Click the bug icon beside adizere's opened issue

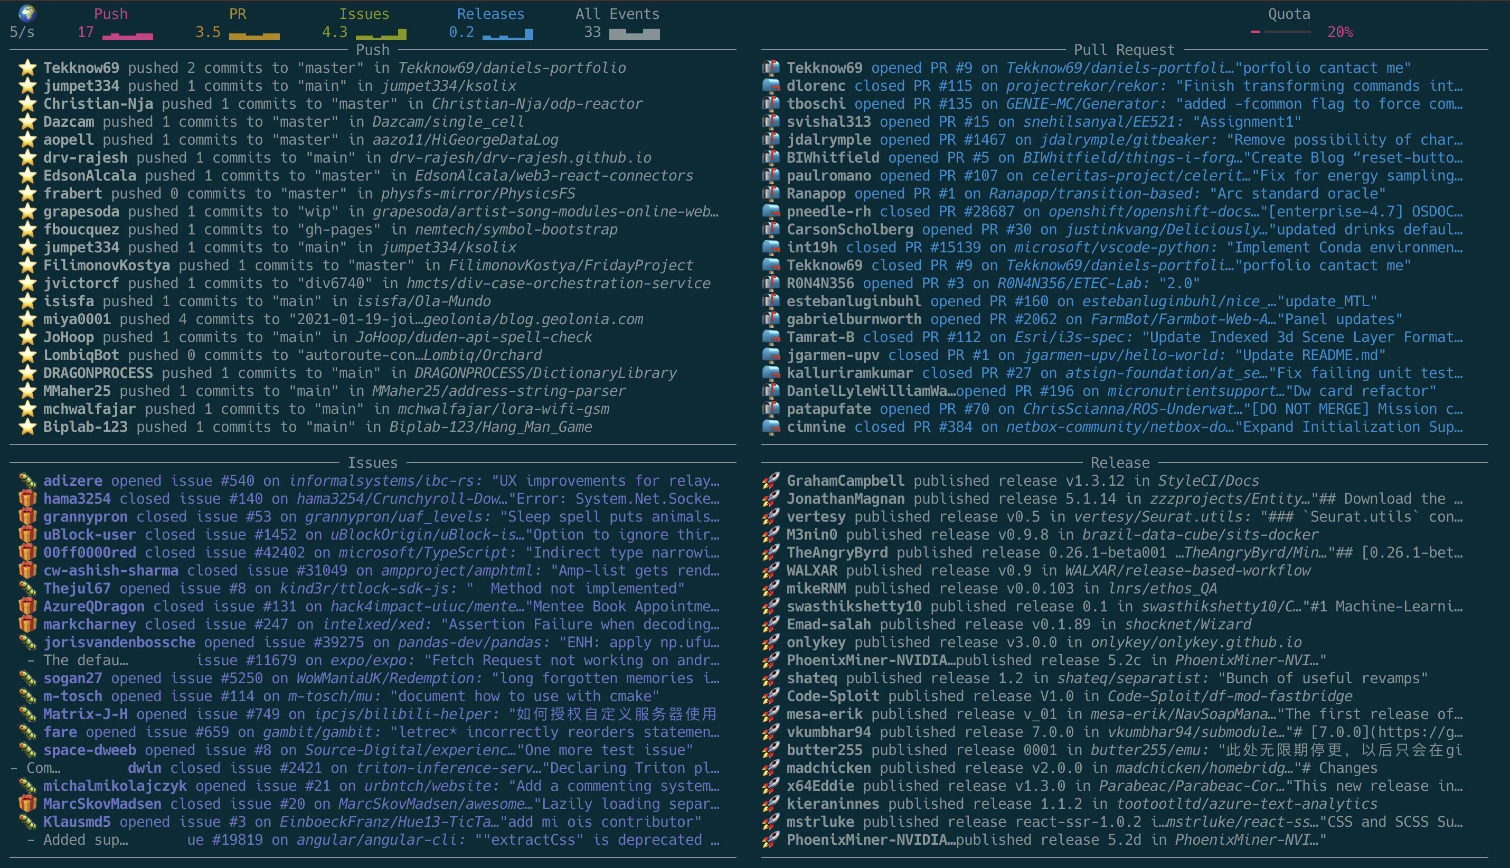point(27,480)
